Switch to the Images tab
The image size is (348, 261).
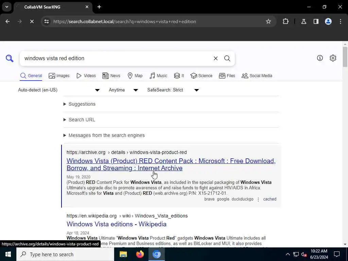59,76
